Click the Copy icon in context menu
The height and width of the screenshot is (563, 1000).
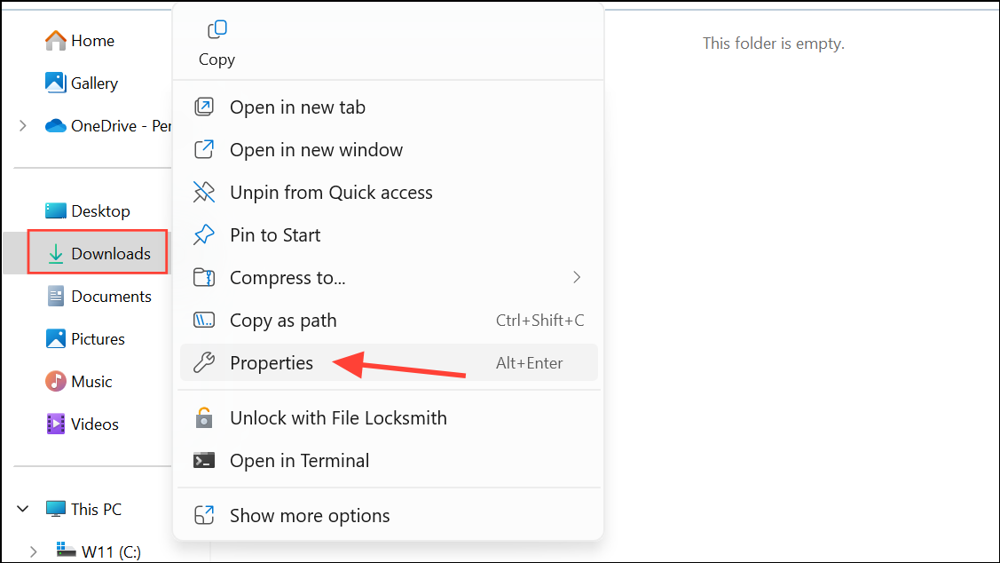(x=217, y=29)
